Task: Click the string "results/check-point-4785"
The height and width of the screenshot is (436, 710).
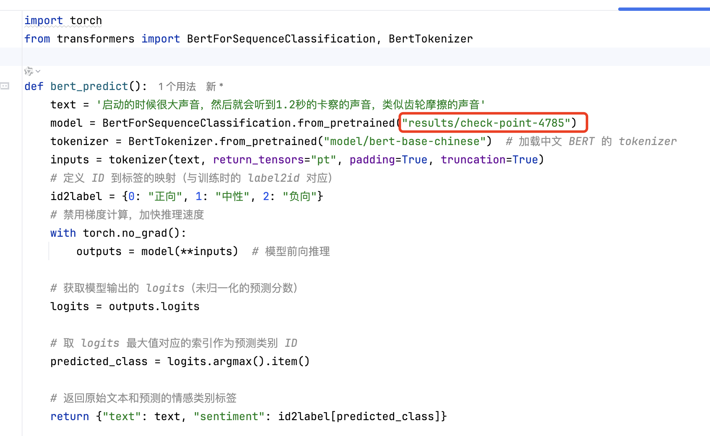Action: pyautogui.click(x=486, y=123)
